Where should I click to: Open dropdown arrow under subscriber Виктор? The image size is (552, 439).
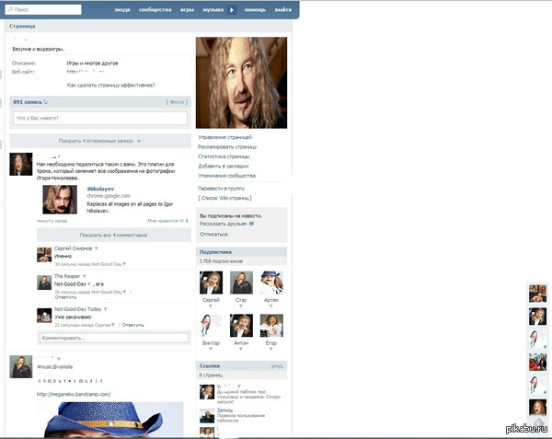(x=211, y=349)
